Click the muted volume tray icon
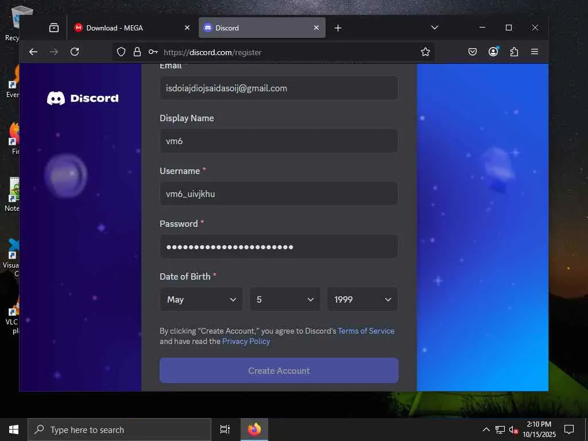Screen dimensions: 588x441 514,430
